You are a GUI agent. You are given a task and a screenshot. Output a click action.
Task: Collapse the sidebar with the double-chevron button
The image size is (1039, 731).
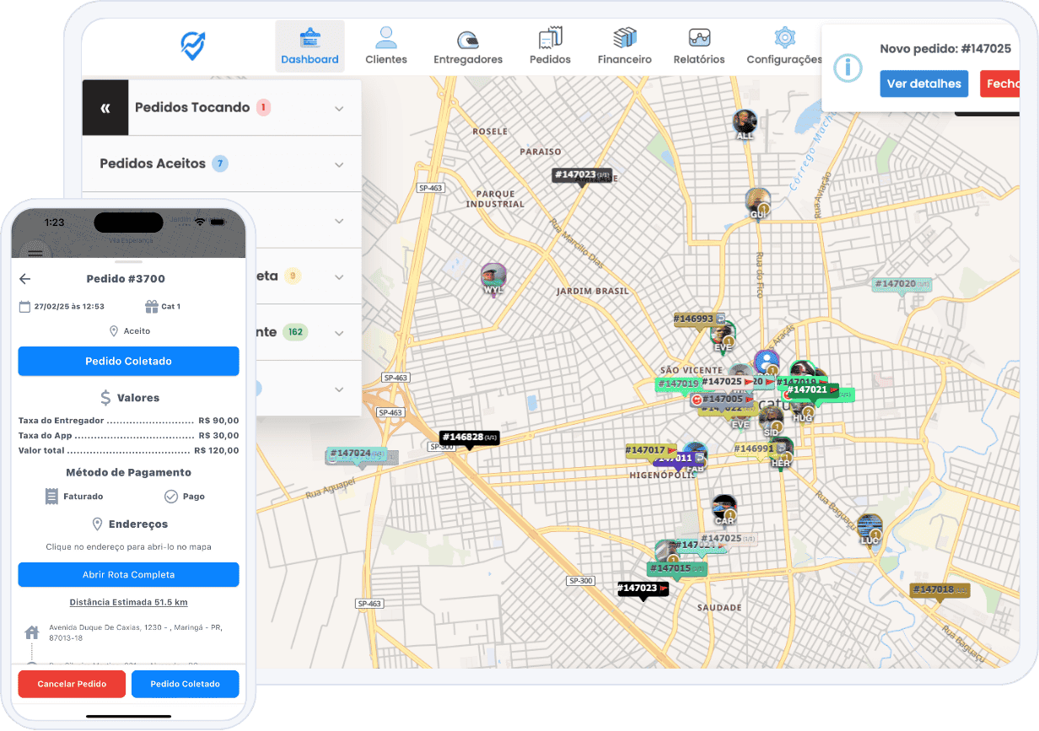click(x=105, y=108)
